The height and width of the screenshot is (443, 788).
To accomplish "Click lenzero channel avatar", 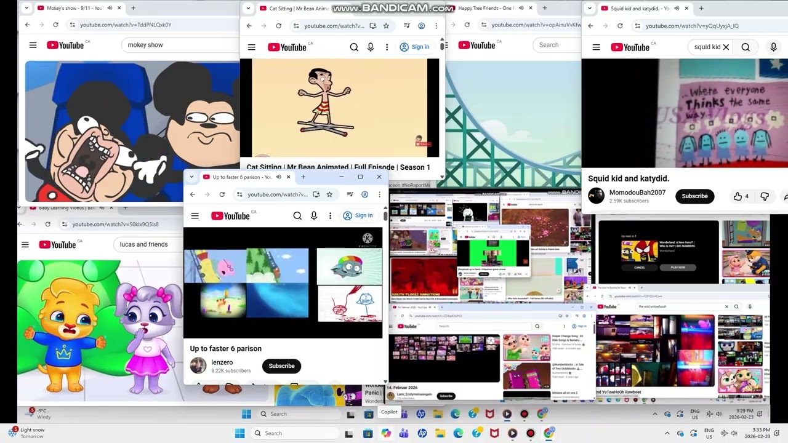I will [x=198, y=365].
